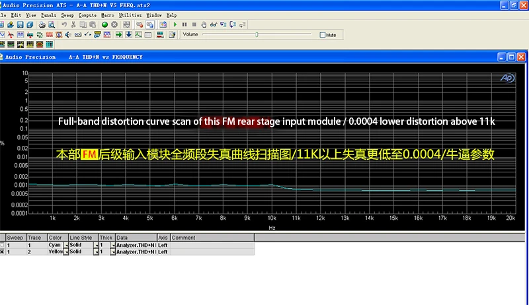Open Thick dropdown for Yellow trace row
This screenshot has height=305, width=529.
pyautogui.click(x=112, y=252)
